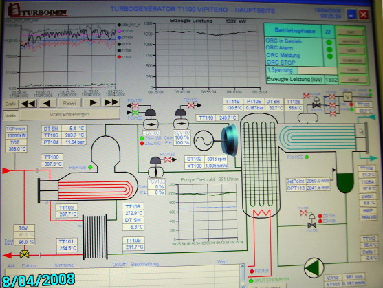Open the Grafik button
The width and height of the screenshot is (383, 288).
click(10, 104)
